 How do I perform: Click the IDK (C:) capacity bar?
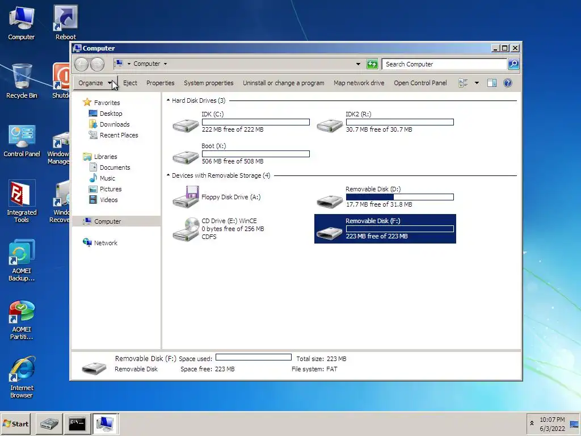(x=256, y=122)
